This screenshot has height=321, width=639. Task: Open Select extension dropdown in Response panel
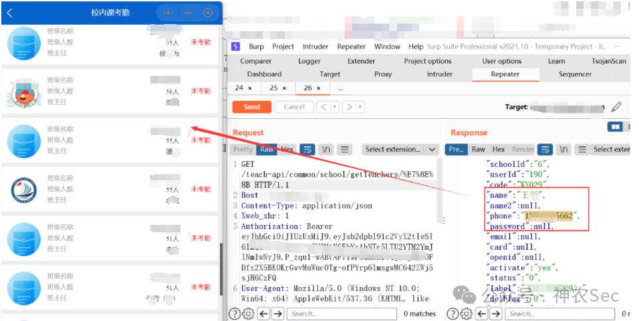(x=612, y=149)
